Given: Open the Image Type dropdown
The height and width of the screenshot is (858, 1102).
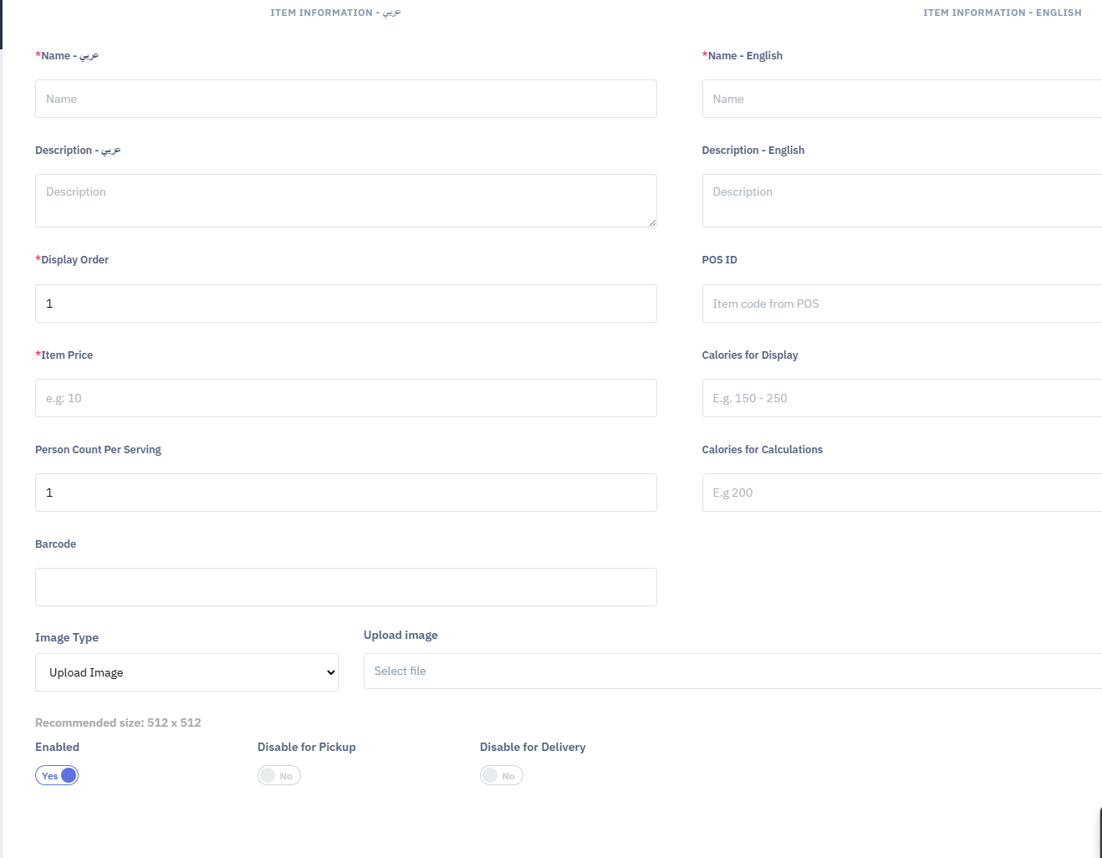Looking at the screenshot, I should [x=186, y=672].
